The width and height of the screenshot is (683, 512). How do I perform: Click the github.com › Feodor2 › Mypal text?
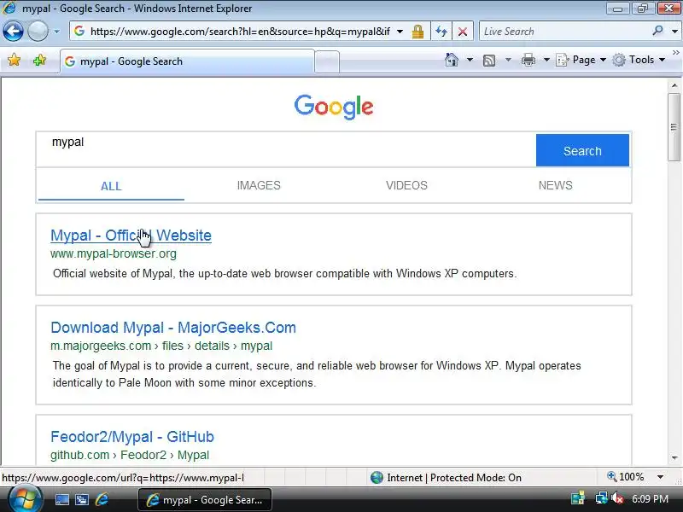click(130, 455)
